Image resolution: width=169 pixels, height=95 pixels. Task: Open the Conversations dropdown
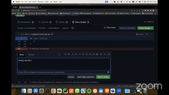pos(54,28)
